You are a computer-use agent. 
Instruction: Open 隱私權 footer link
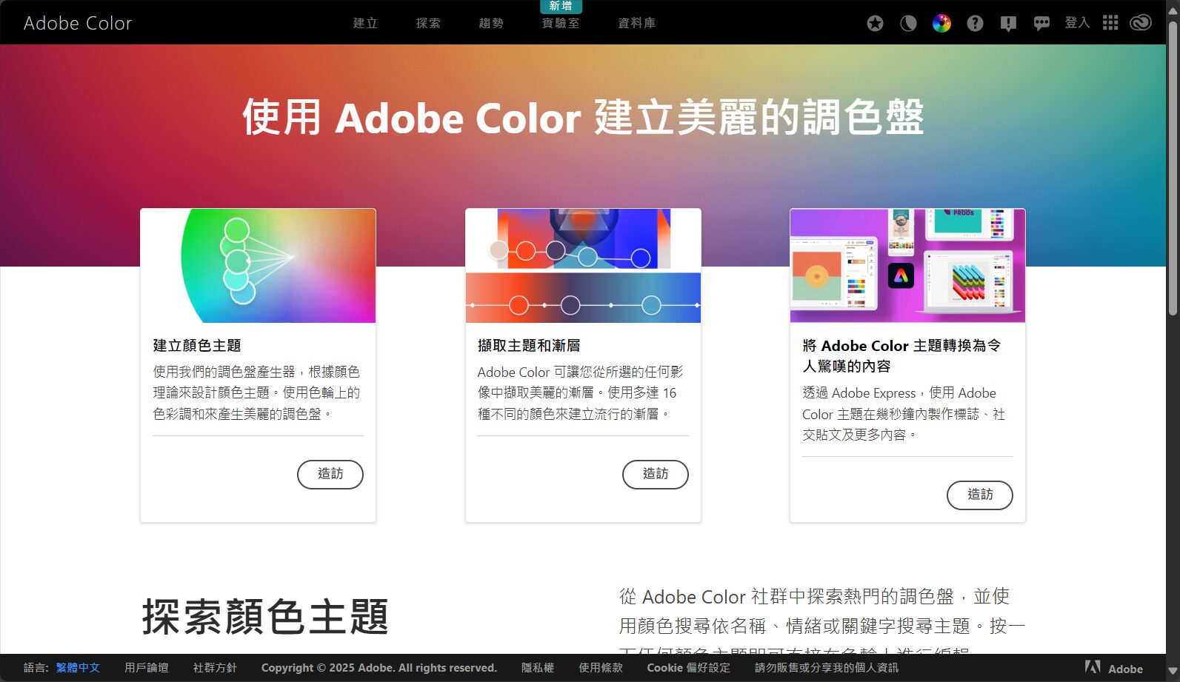pyautogui.click(x=538, y=668)
